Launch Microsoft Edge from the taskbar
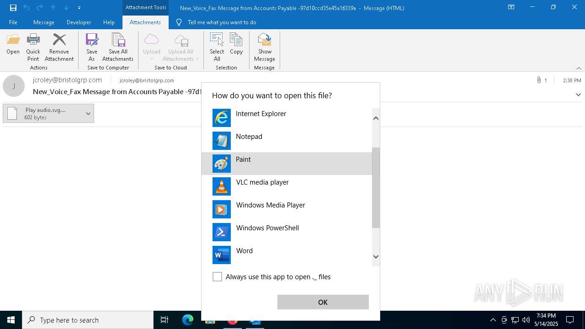Image resolution: width=585 pixels, height=329 pixels. 187,320
